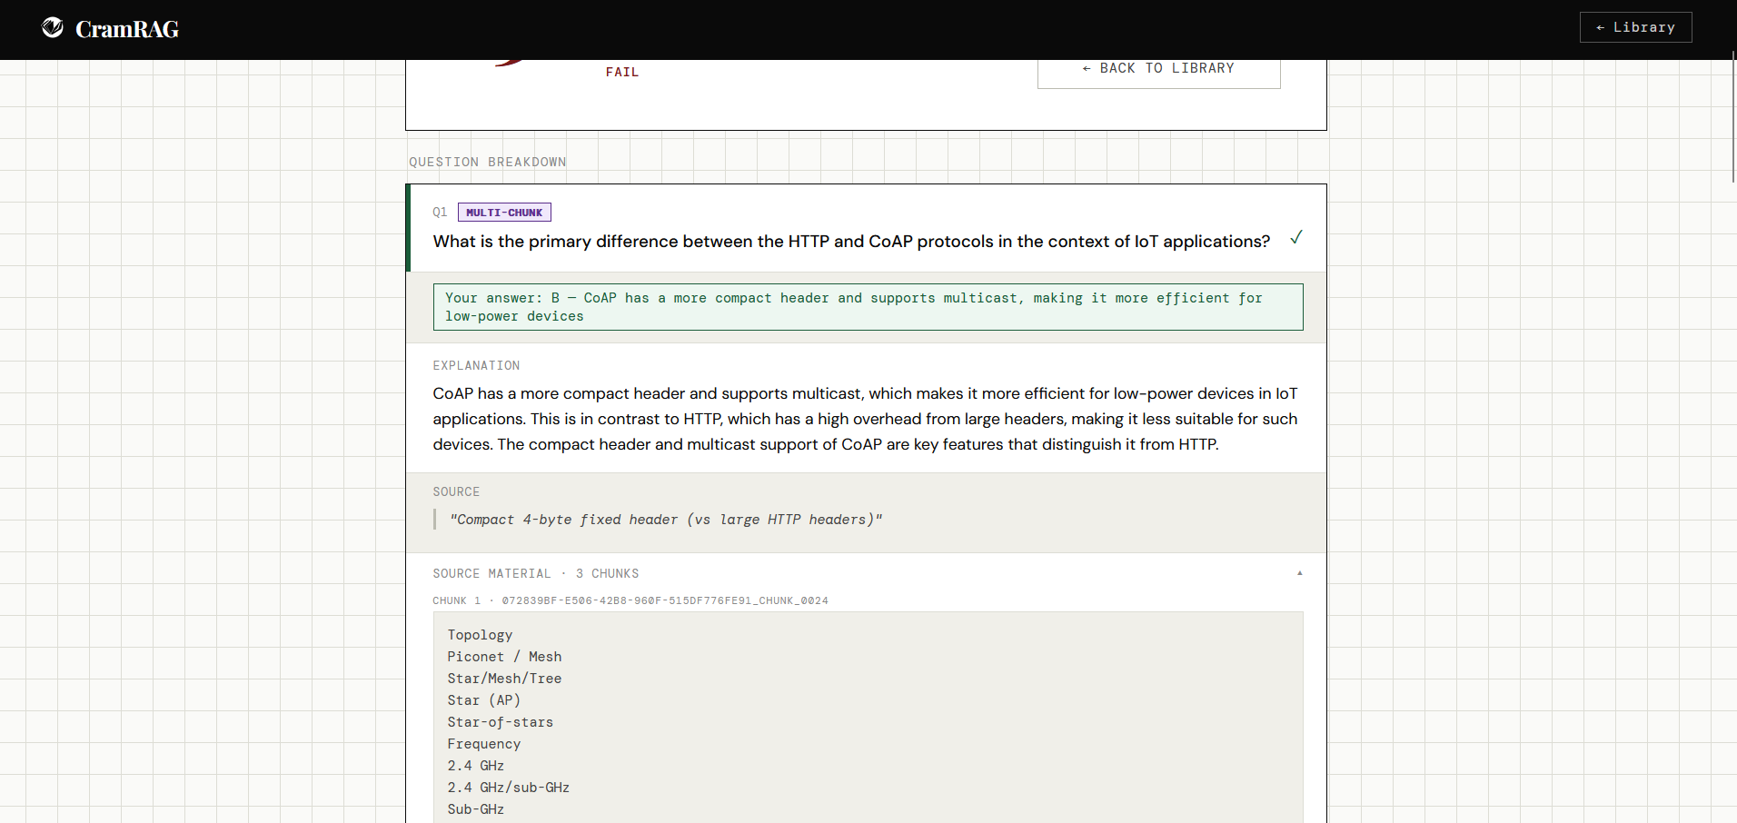This screenshot has height=823, width=1737.
Task: Click the Q1 number label
Action: [440, 213]
